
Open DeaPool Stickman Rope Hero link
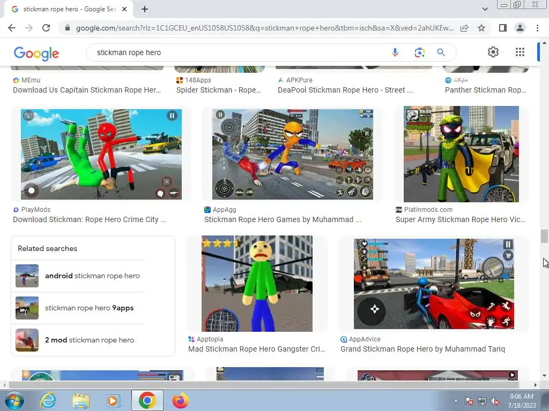[345, 90]
